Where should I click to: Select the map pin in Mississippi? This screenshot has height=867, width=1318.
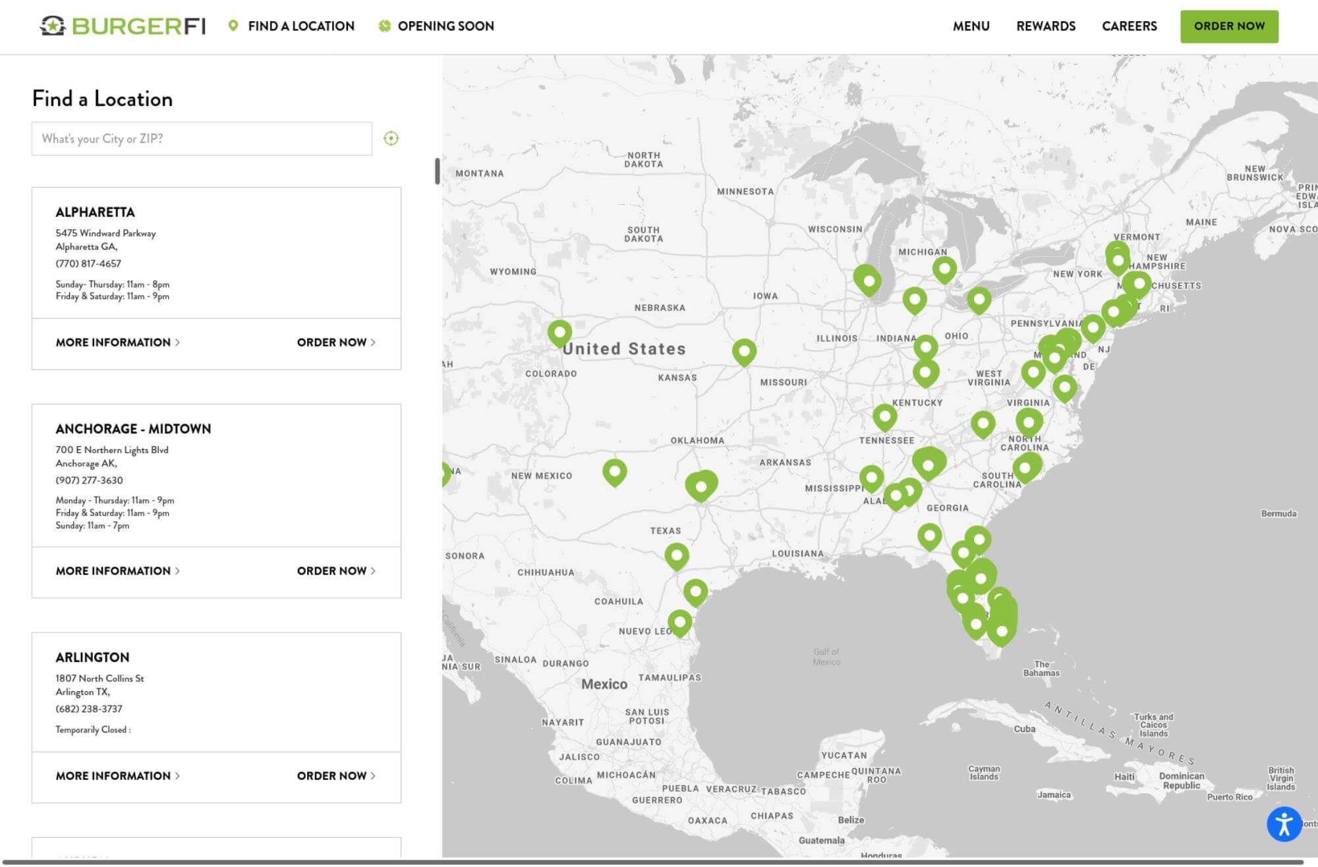click(x=871, y=478)
